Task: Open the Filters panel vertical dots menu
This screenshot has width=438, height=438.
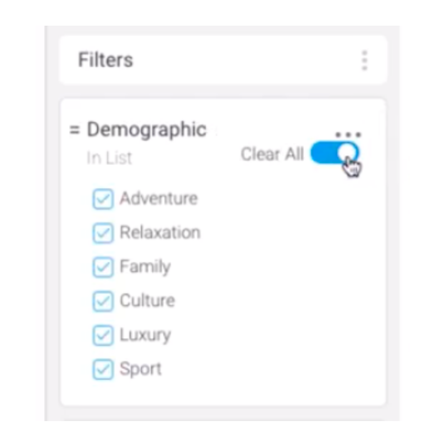Action: point(364,61)
